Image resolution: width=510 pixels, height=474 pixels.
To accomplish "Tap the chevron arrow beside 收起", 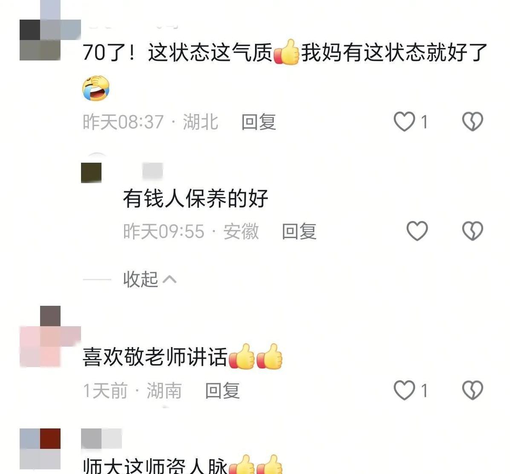I will point(170,279).
